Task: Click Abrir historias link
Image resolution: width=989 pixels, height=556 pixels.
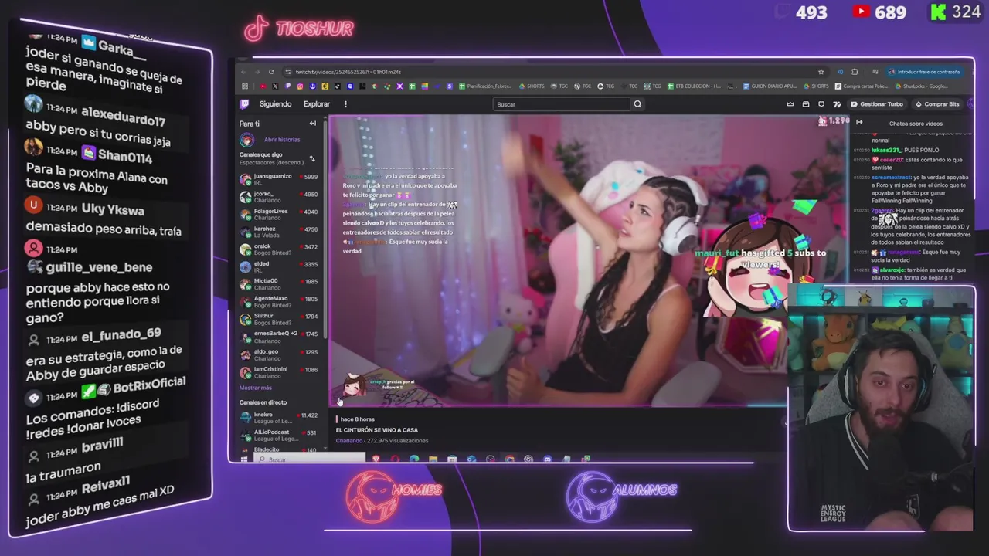Action: click(282, 140)
